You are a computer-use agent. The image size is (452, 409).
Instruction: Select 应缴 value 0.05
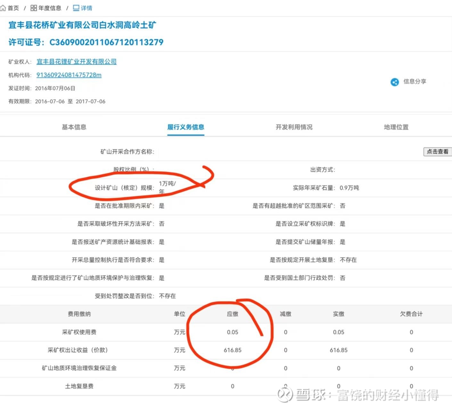click(x=233, y=332)
